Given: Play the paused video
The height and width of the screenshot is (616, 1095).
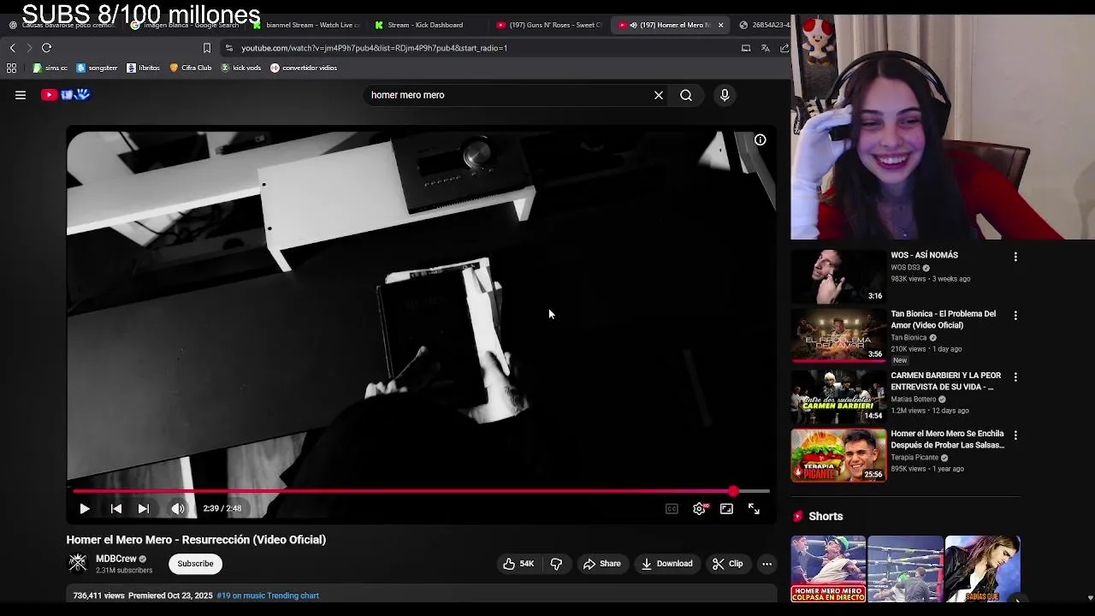Looking at the screenshot, I should (x=85, y=508).
